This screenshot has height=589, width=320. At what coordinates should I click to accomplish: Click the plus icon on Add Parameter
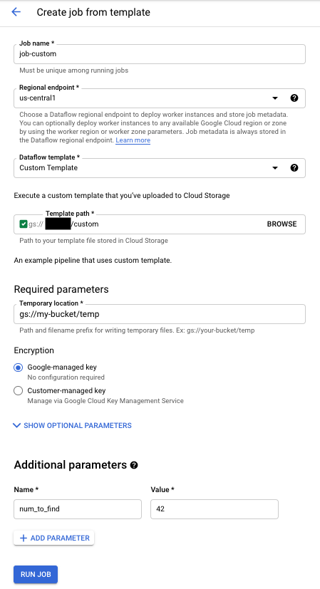24,538
